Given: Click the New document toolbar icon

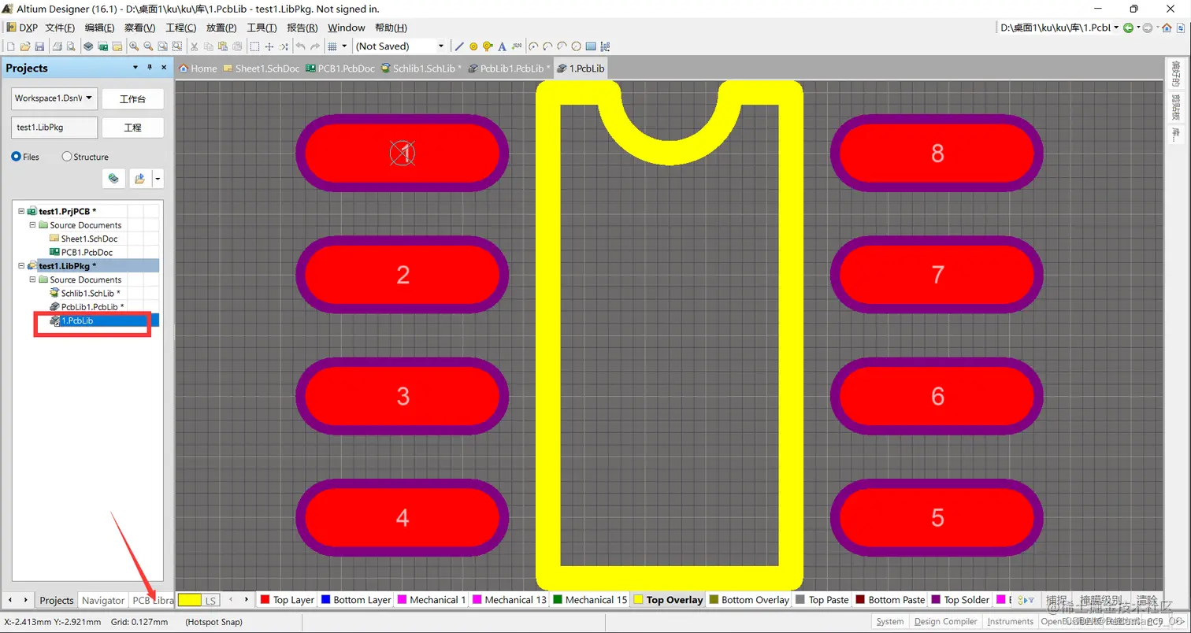Looking at the screenshot, I should point(11,46).
